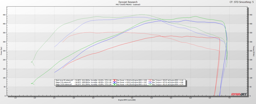This screenshot has width=256, height=104.
Task: Click the Torque (ft-lbs) axis label
Action: pos(254,51)
